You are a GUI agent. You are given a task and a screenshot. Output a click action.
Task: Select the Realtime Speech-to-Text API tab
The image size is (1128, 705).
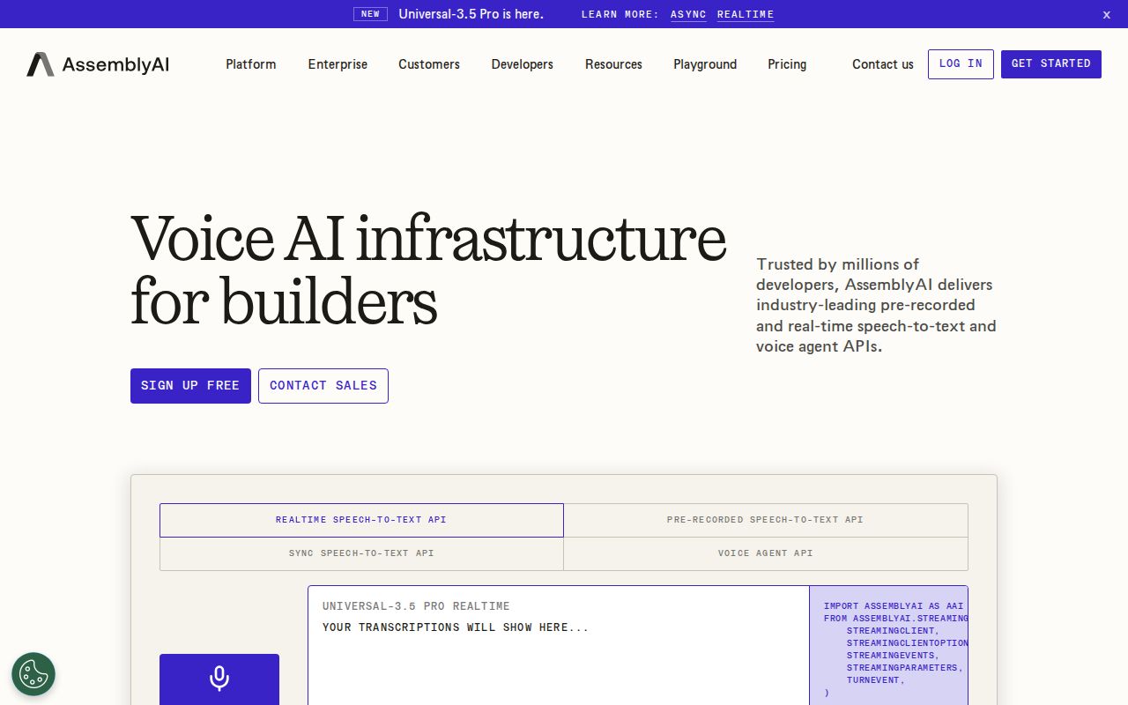click(x=361, y=520)
